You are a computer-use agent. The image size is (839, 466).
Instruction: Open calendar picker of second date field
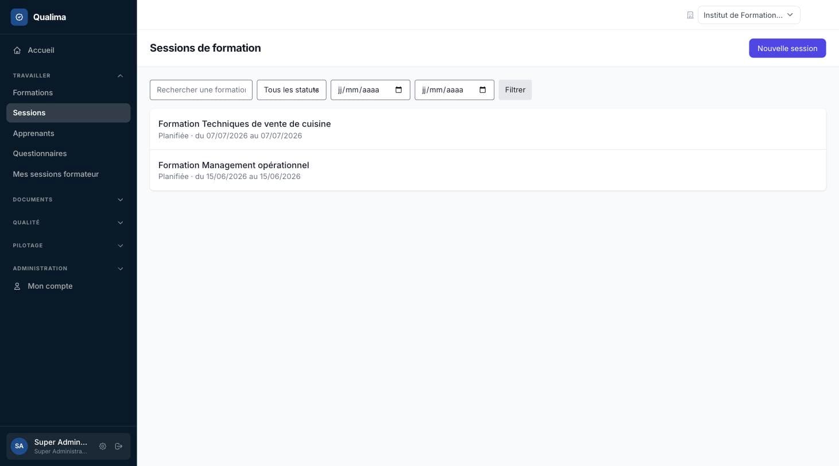click(483, 90)
